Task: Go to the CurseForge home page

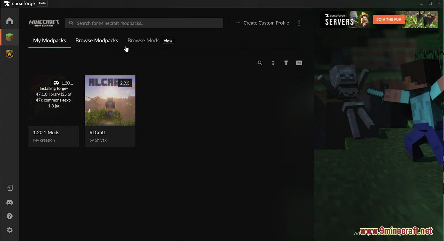Action: pos(9,21)
